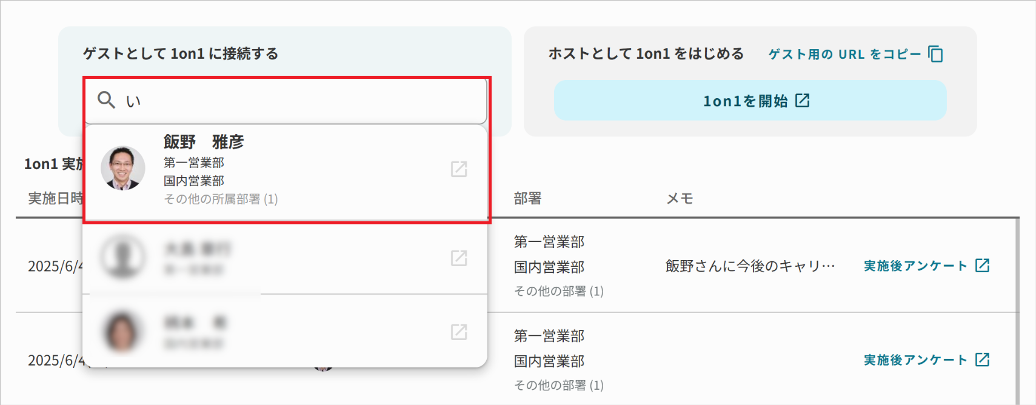
Task: Click the memo text 飯野さんに今後のキャリ…
Action: pos(750,265)
